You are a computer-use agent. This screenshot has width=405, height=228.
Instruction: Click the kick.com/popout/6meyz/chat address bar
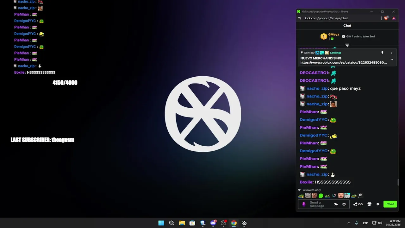click(x=326, y=18)
